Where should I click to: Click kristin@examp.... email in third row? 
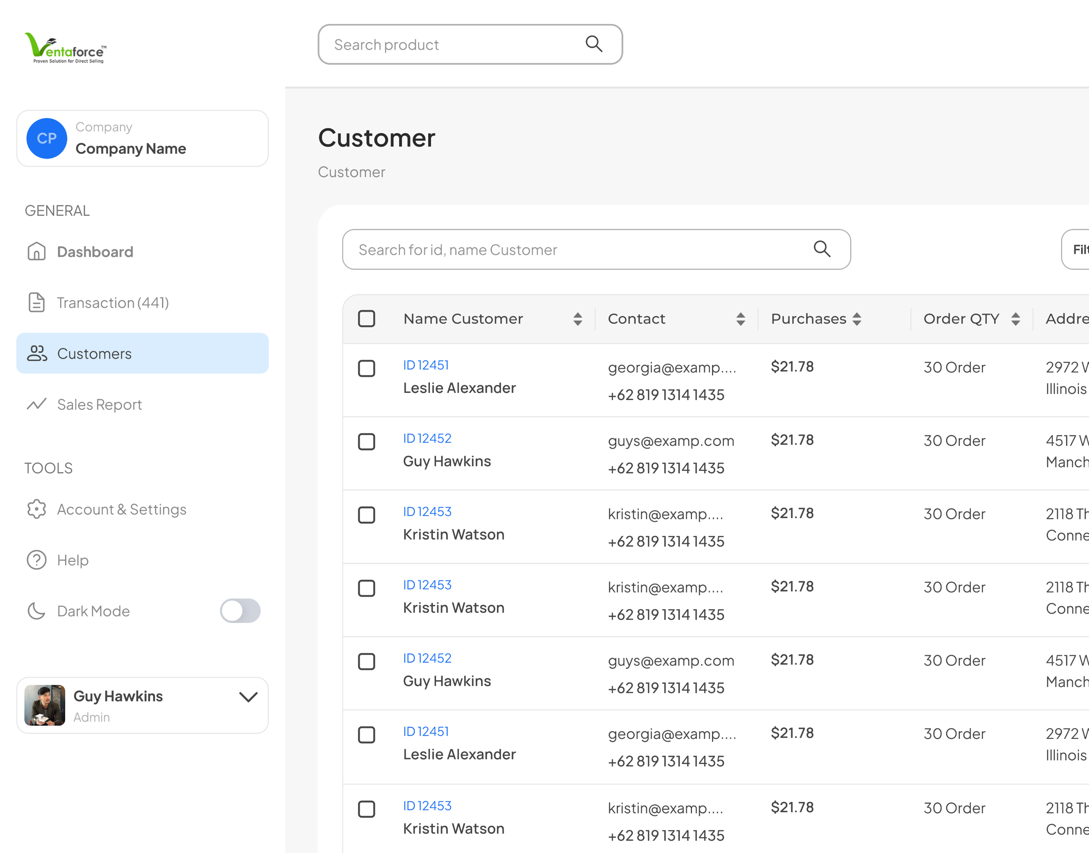click(665, 514)
